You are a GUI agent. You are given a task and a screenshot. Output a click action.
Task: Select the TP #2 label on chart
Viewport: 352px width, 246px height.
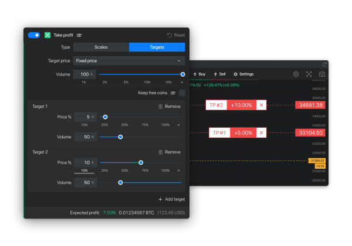[216, 105]
